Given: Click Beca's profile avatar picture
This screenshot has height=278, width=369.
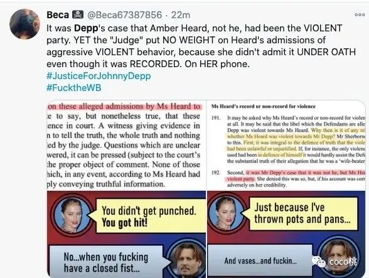Looking at the screenshot, I should click(x=24, y=24).
